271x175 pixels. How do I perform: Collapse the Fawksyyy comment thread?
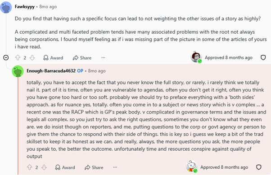6,57
